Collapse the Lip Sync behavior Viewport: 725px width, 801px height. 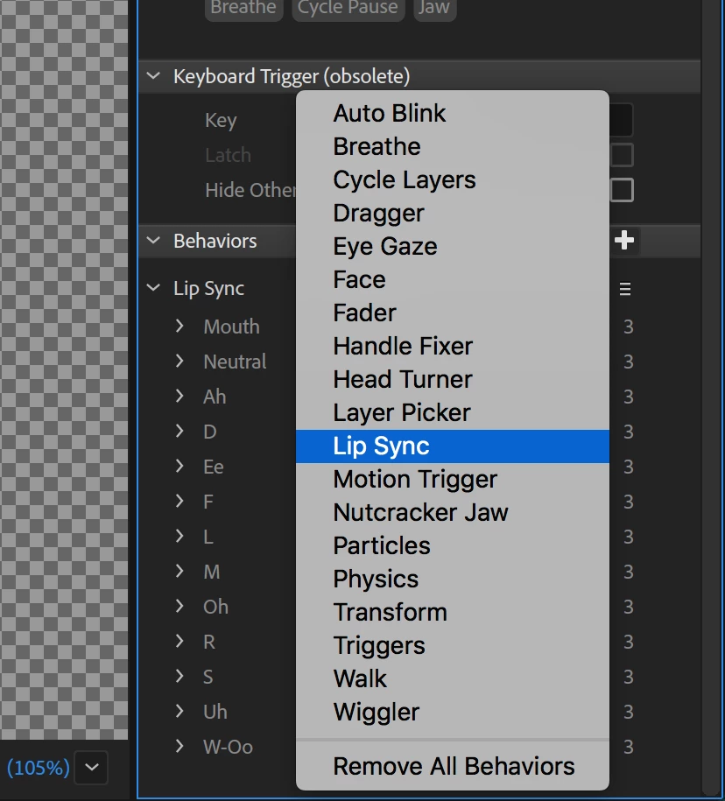[x=153, y=288]
